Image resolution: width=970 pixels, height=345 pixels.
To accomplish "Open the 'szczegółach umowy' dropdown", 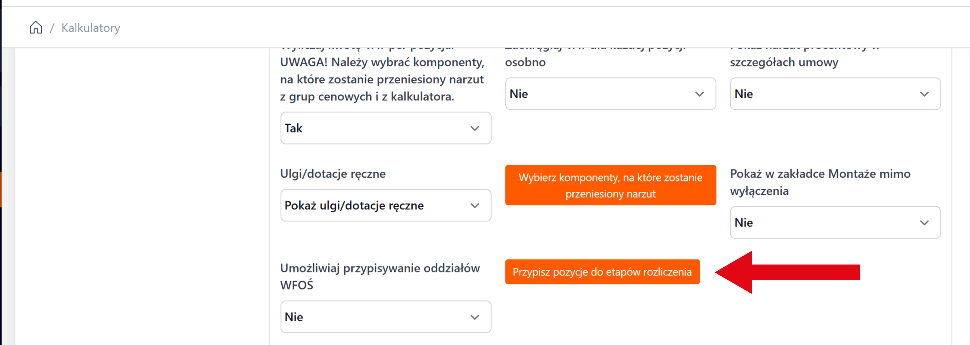I will pos(835,94).
